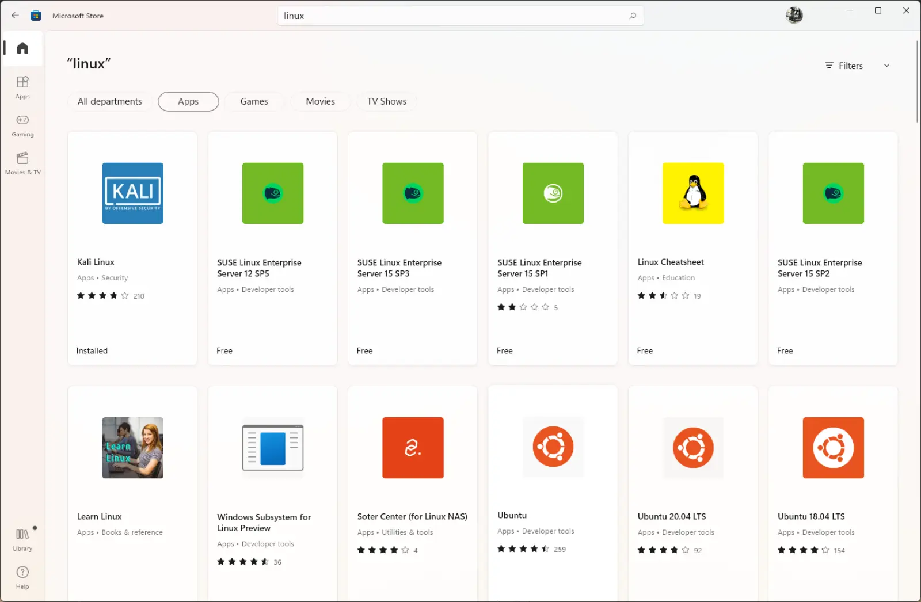Select the Apps department filter
Viewport: 921px width, 602px height.
188,101
